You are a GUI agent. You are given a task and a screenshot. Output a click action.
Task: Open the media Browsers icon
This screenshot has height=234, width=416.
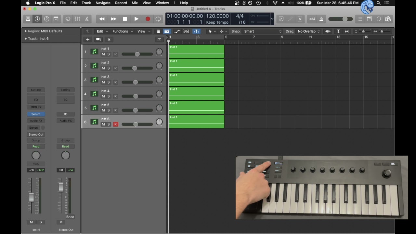coord(388,19)
